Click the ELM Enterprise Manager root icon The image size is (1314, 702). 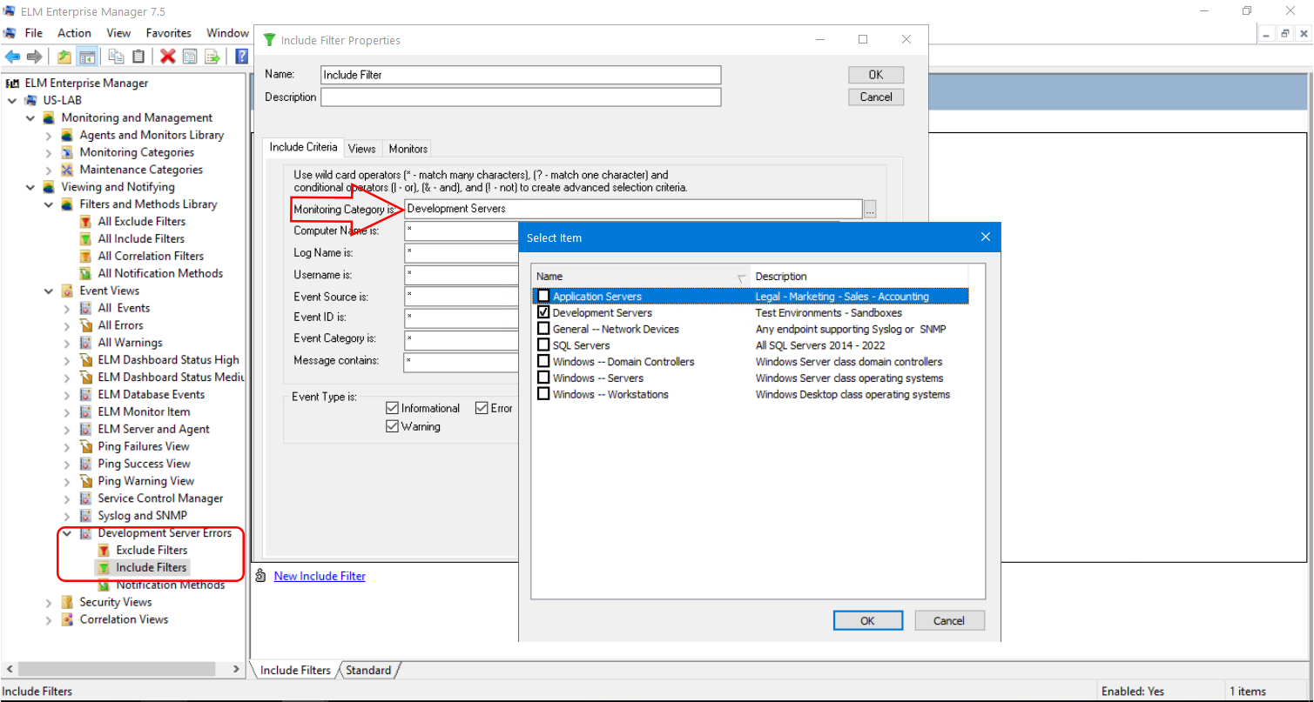coord(12,84)
